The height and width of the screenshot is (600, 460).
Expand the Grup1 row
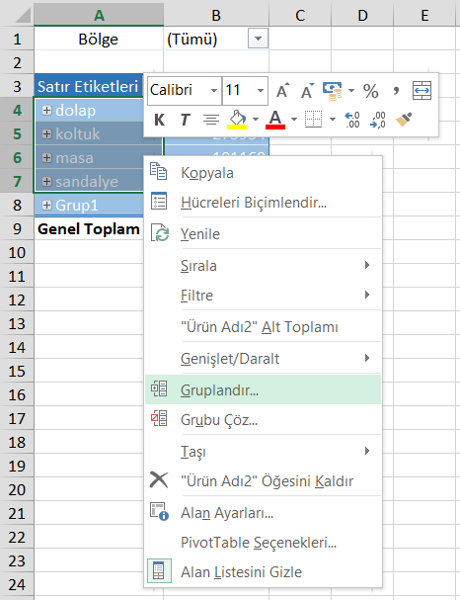[46, 205]
